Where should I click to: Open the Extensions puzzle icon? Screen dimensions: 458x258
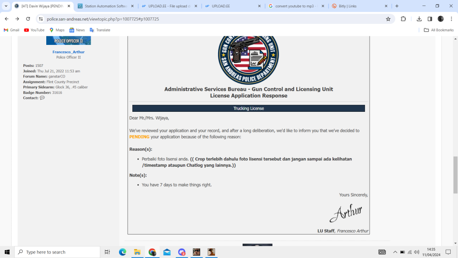[x=403, y=19]
